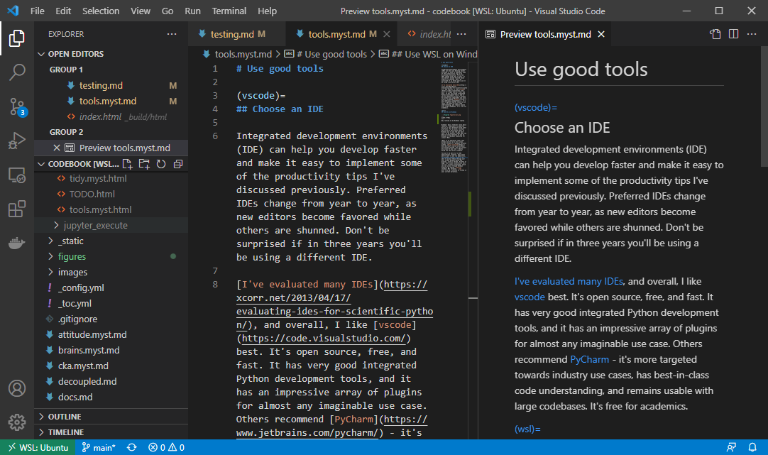Open the Edit menu
This screenshot has width=768, height=455.
pos(63,11)
